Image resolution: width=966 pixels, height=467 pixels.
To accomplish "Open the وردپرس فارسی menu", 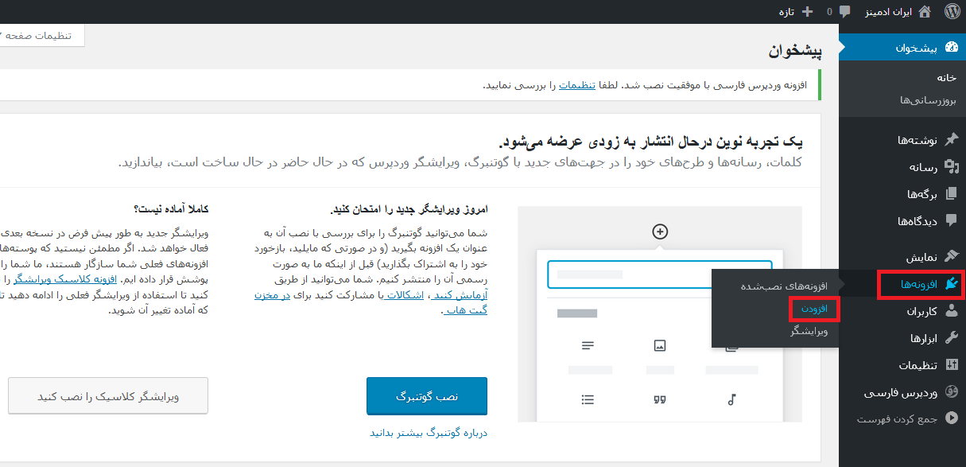I will pos(902,392).
